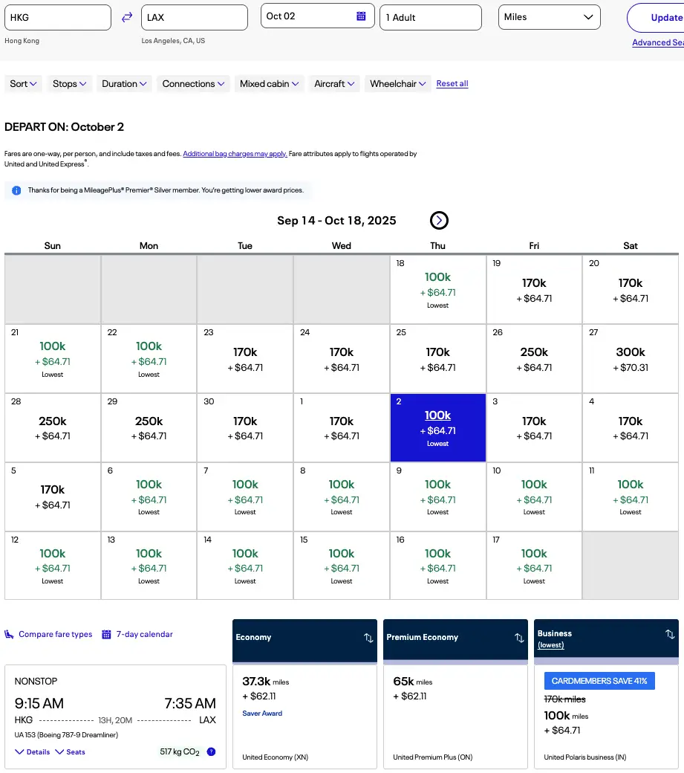This screenshot has height=773, width=684.
Task: Click the seat icon beside Compare fare types
Action: coord(9,635)
